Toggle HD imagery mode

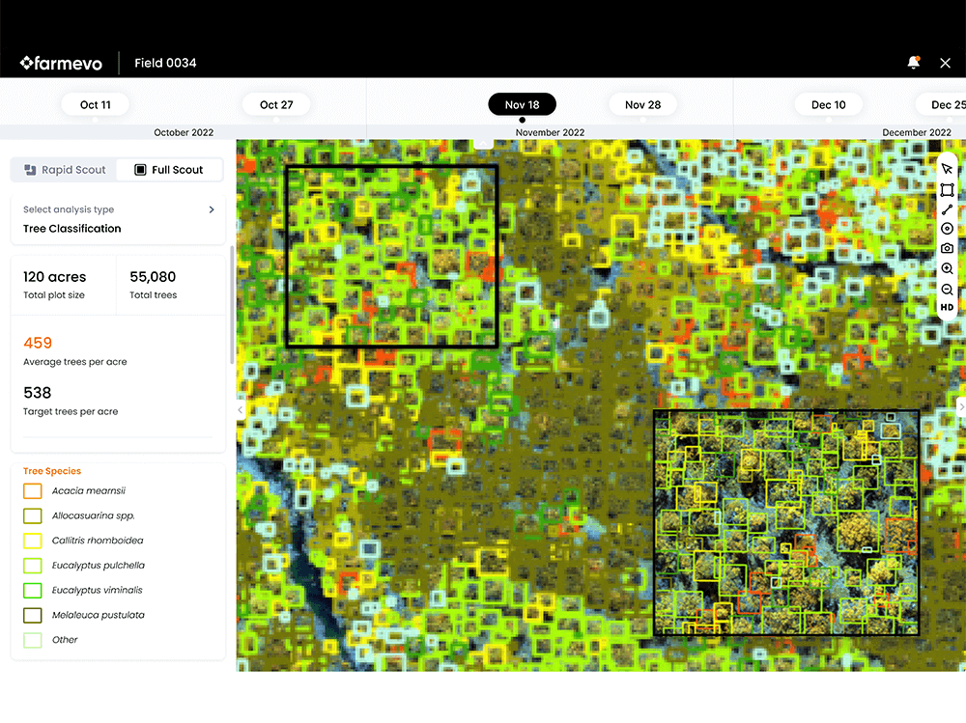pyautogui.click(x=947, y=308)
